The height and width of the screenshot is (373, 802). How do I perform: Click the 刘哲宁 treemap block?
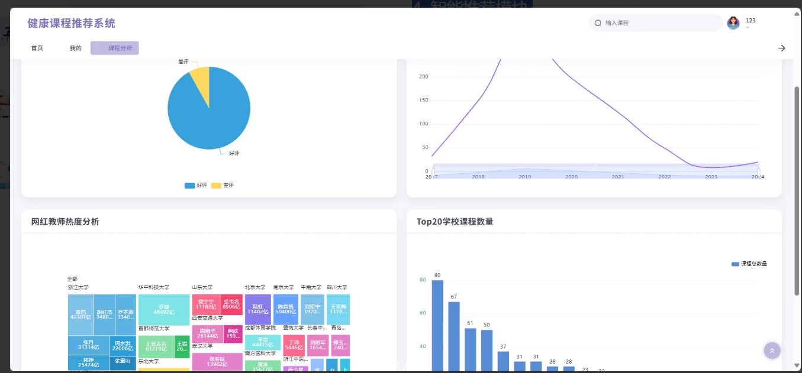(x=313, y=309)
